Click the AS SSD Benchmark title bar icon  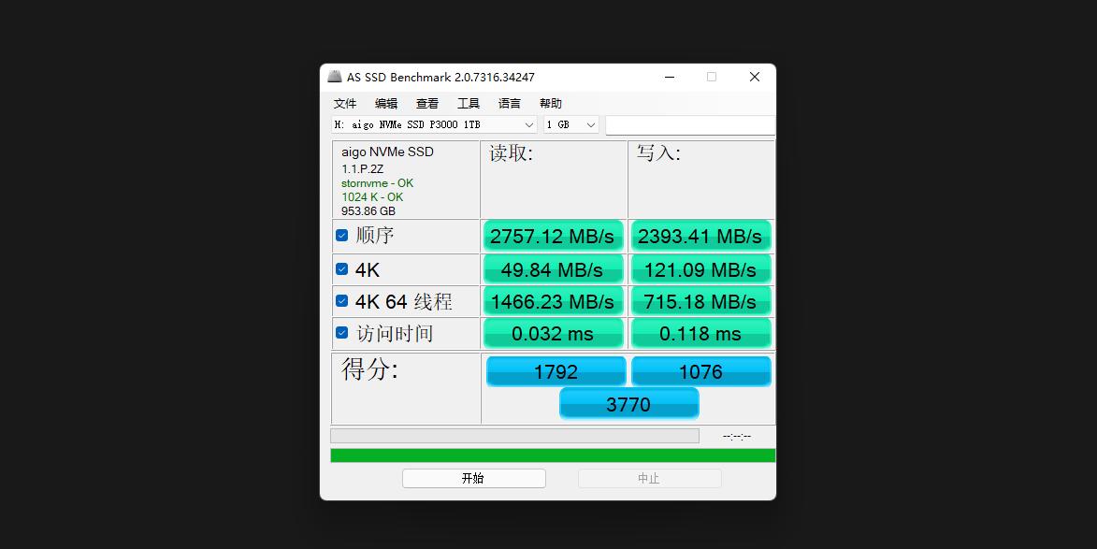point(334,77)
